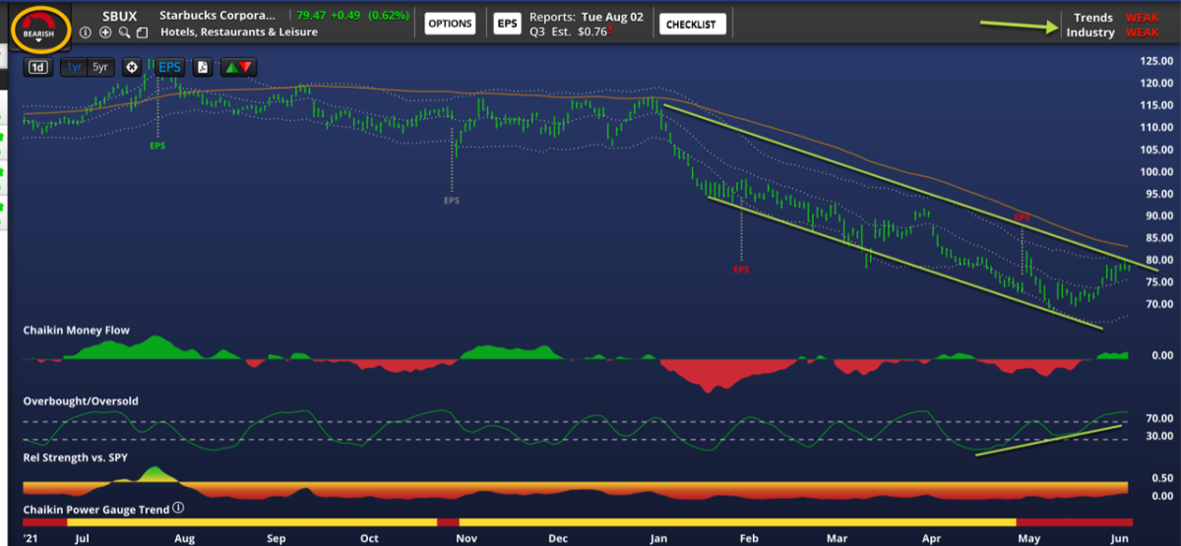The image size is (1181, 546).
Task: Open the OPTIONS button
Action: [451, 24]
